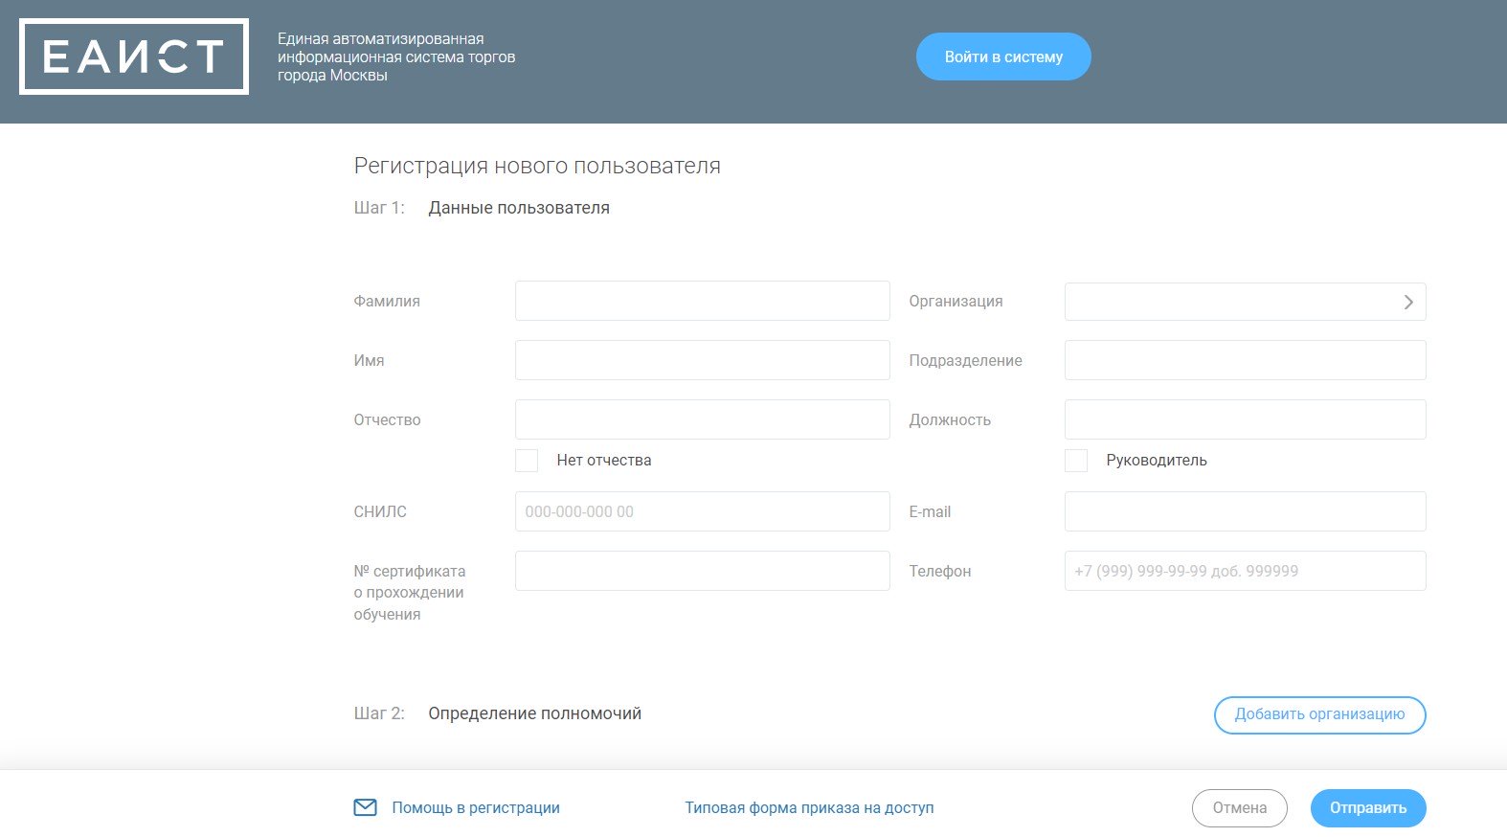Viewport: 1507px width, 837px height.
Task: Click the Должность input field
Action: [1246, 419]
